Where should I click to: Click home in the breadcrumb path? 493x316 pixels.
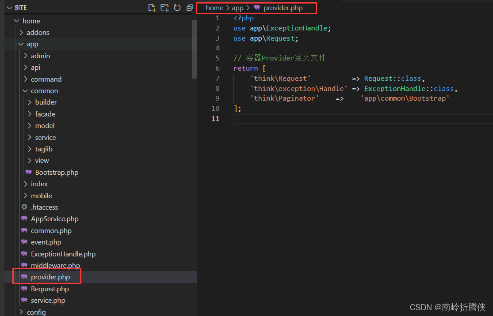tap(214, 8)
